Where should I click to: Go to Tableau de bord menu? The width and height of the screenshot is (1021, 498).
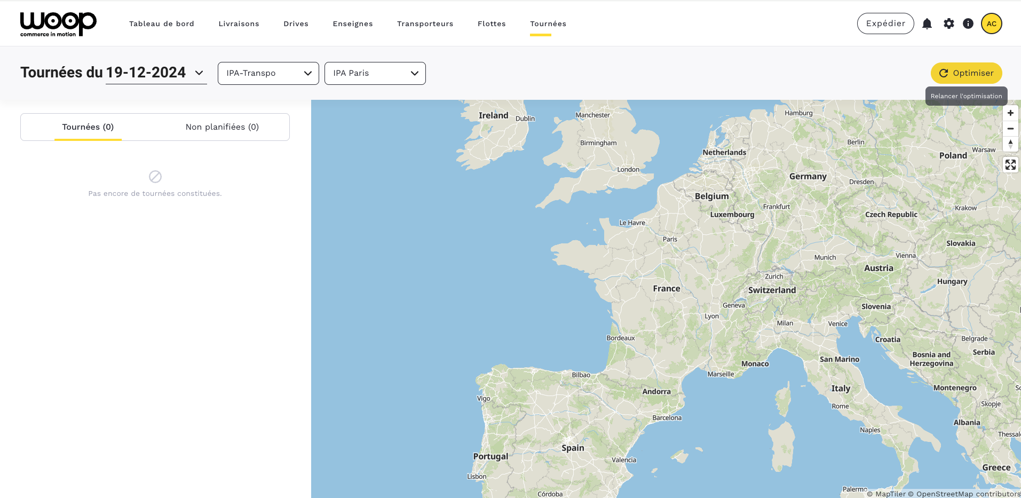[x=162, y=24]
